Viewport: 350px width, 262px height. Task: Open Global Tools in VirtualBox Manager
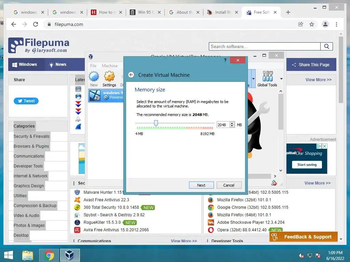(267, 79)
